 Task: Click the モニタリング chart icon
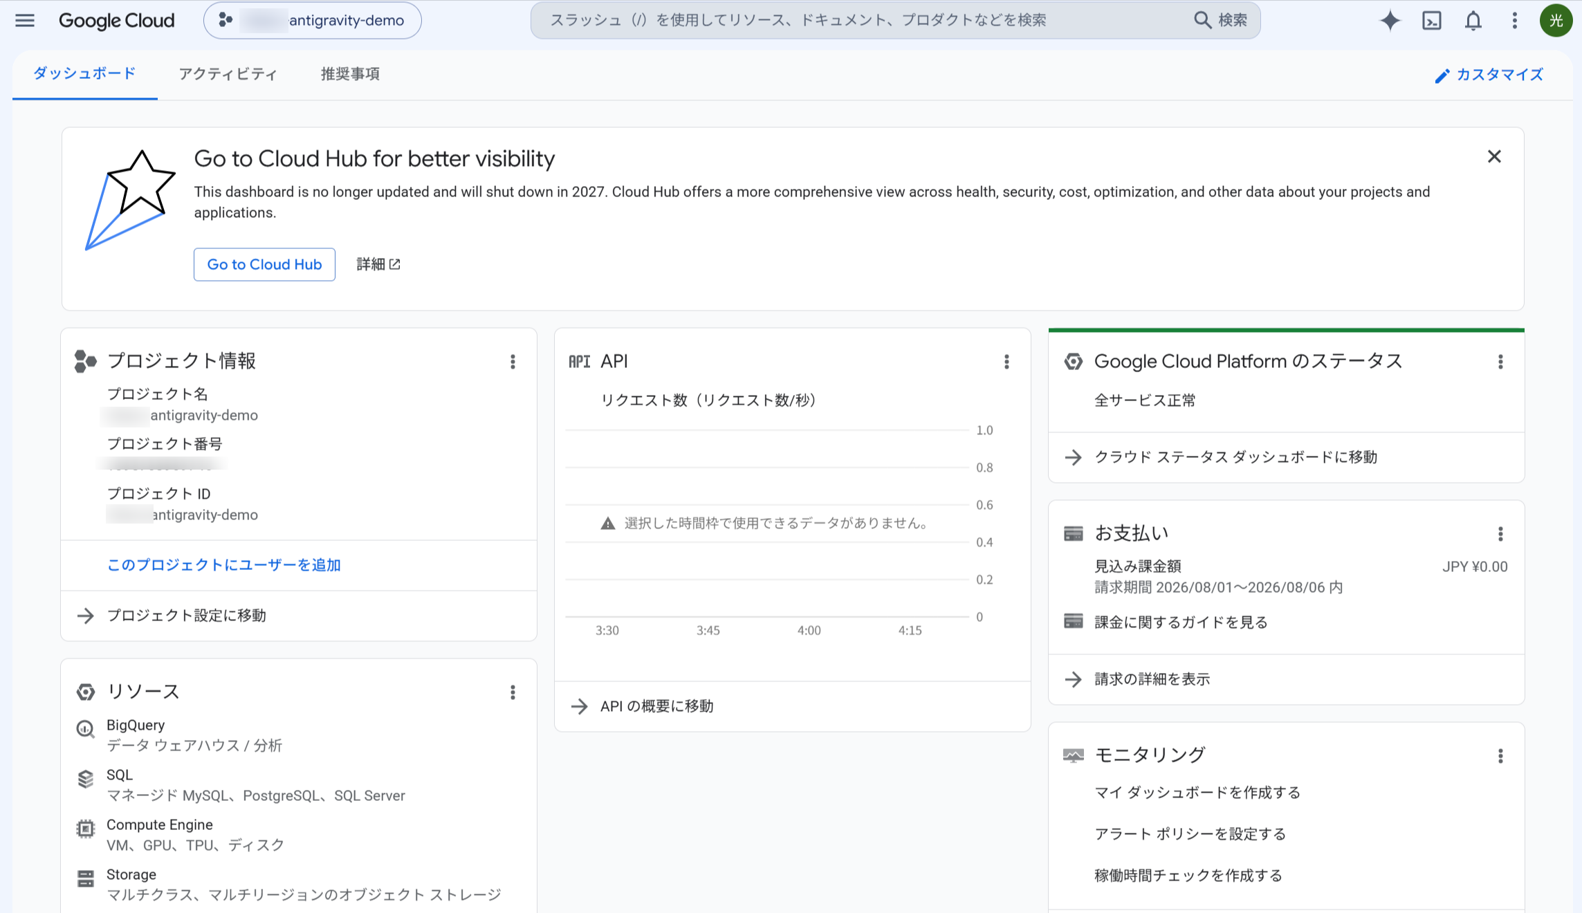pos(1073,755)
